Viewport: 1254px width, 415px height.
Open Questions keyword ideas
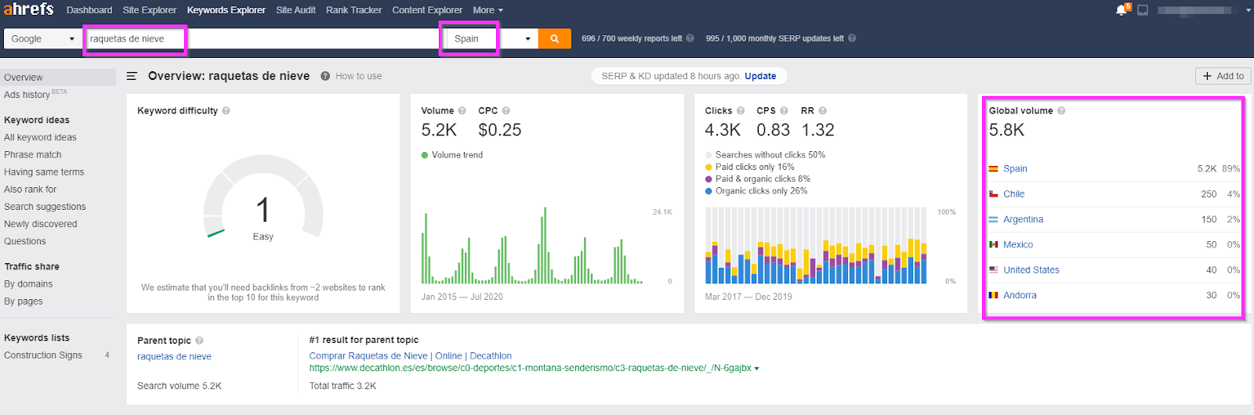tap(24, 241)
